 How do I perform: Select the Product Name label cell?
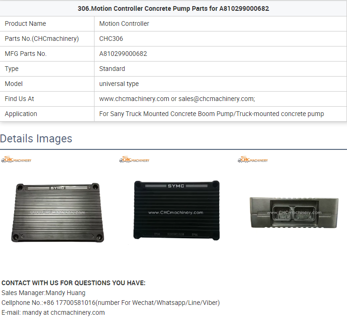[x=25, y=23]
